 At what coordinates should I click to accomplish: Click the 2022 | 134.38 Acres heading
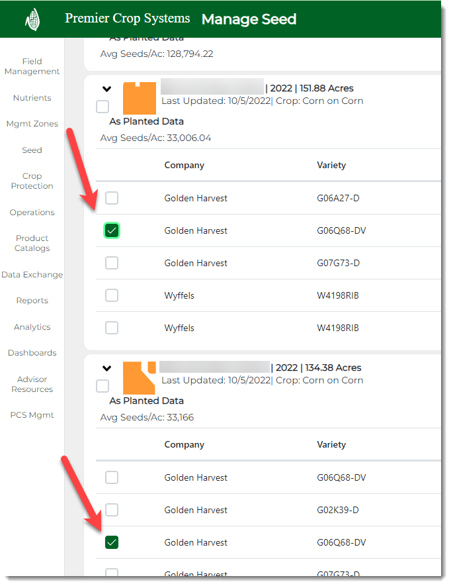coord(316,367)
